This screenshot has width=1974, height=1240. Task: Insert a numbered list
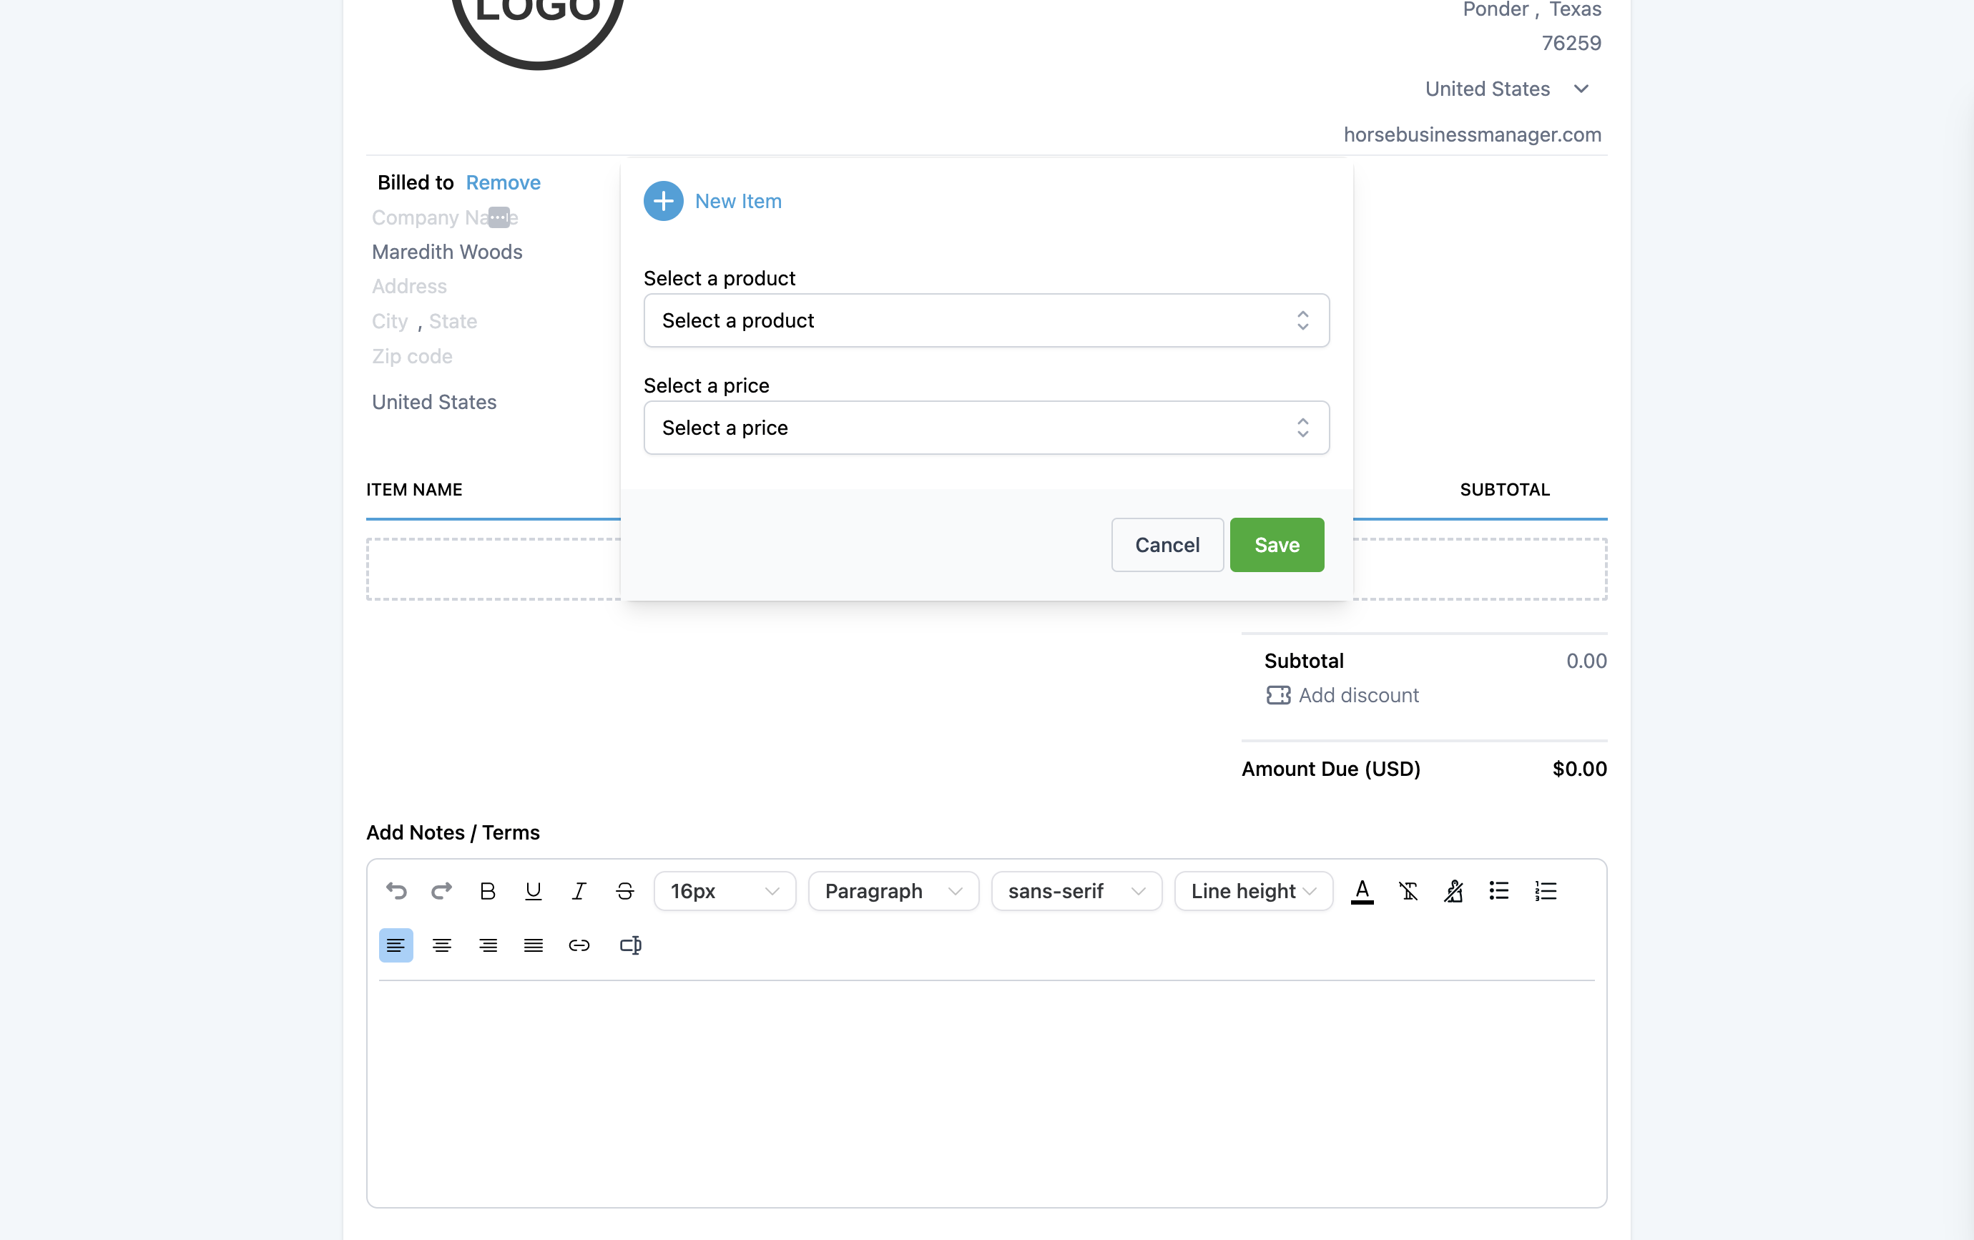click(x=1546, y=891)
